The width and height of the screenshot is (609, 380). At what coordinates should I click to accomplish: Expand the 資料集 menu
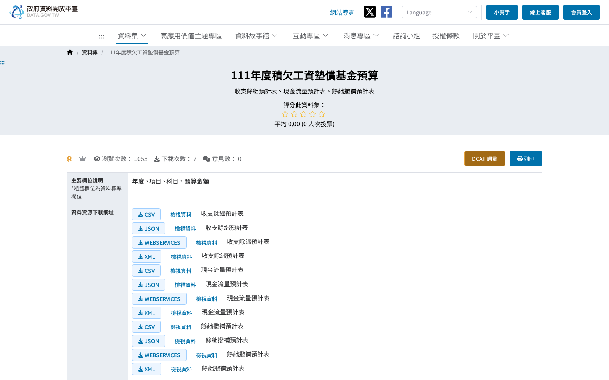(x=132, y=36)
